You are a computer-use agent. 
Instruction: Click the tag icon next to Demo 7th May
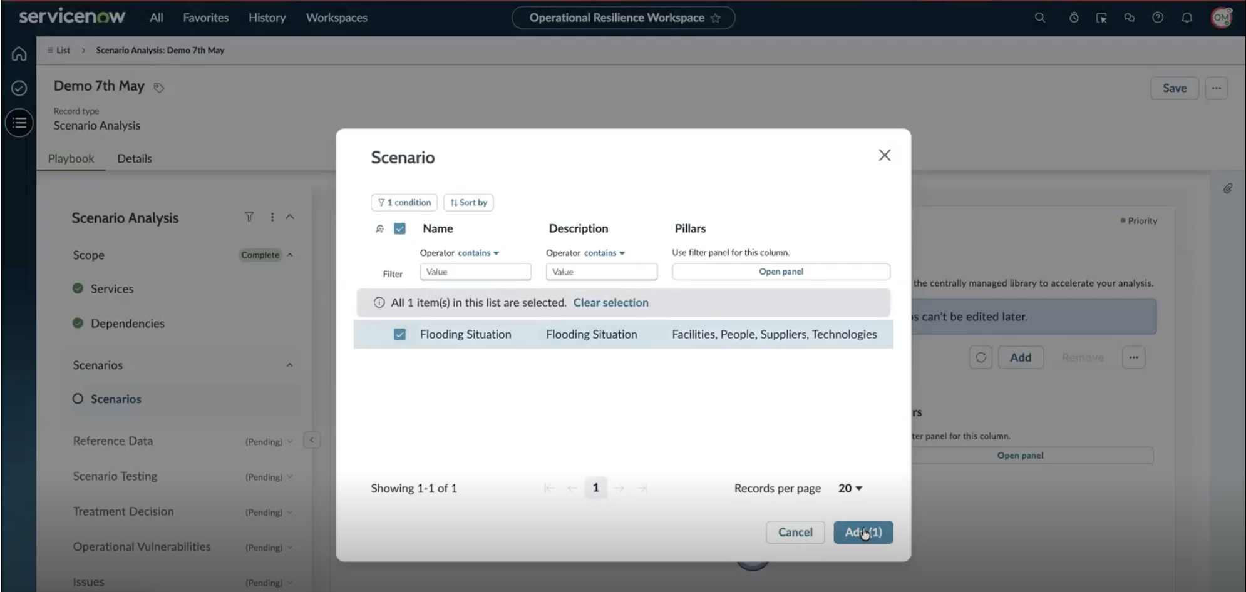(159, 88)
